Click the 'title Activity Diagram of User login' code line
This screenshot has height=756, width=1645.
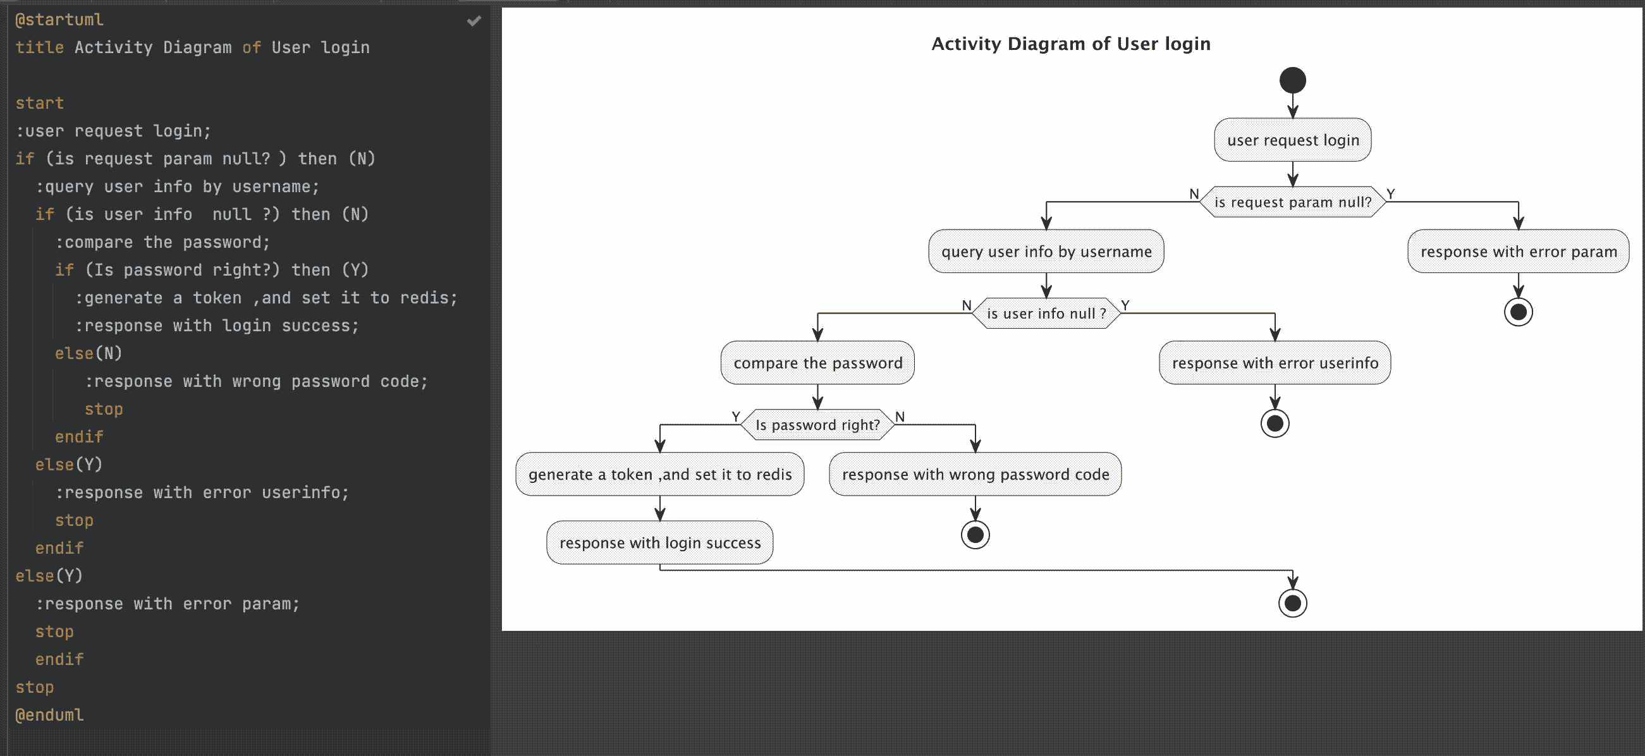click(x=192, y=48)
